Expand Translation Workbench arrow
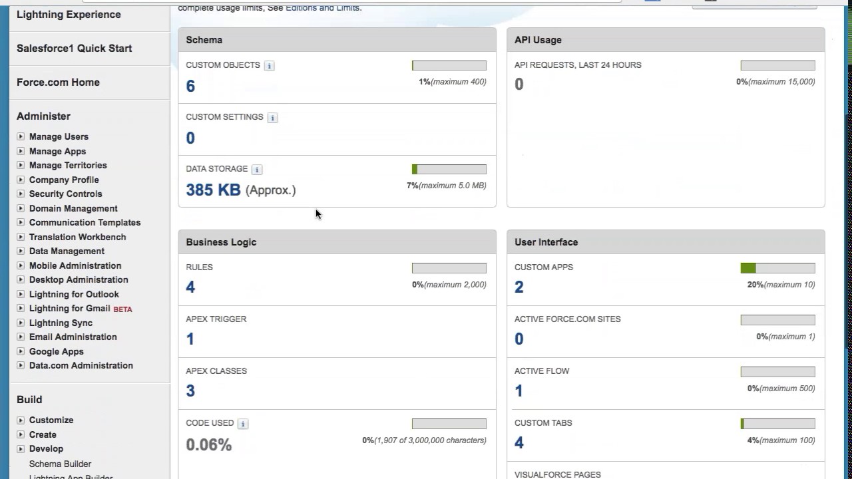 pos(21,237)
